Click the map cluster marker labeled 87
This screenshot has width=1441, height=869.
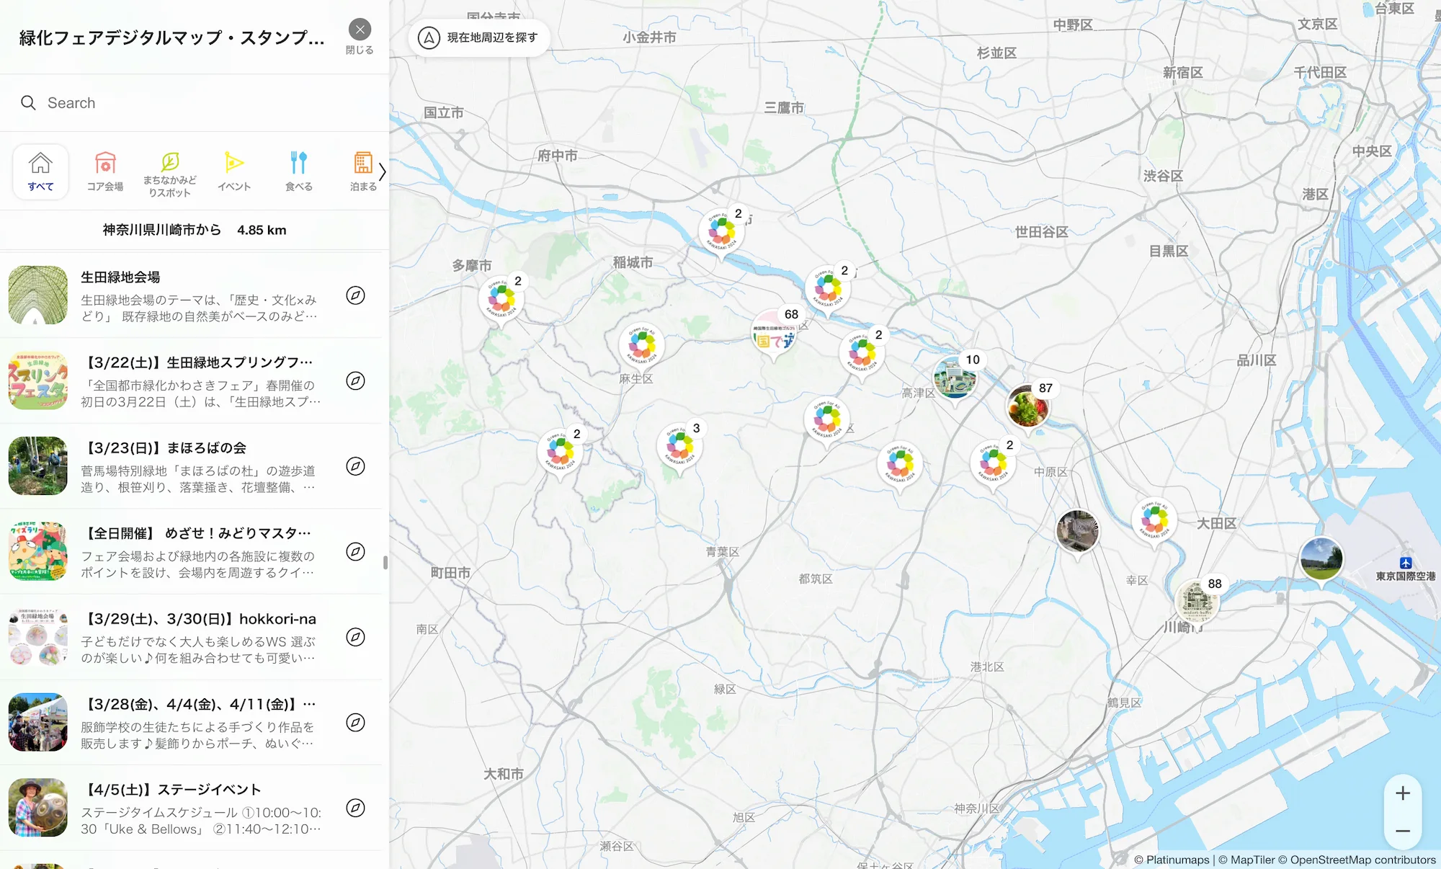1028,408
